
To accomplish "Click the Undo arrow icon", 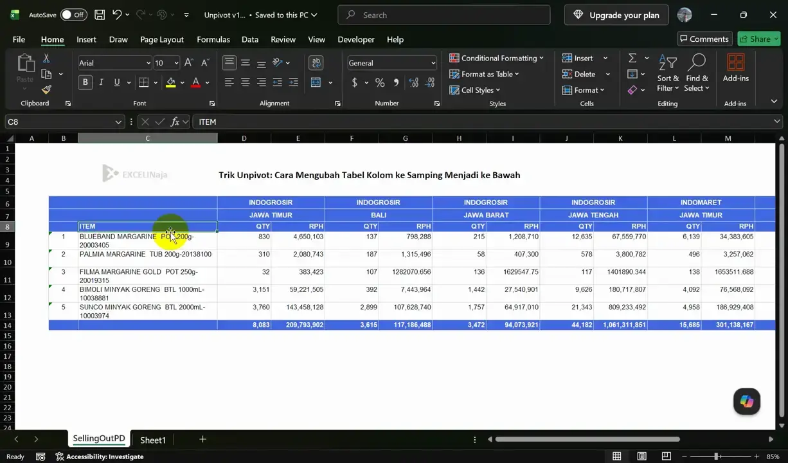I will click(x=117, y=14).
